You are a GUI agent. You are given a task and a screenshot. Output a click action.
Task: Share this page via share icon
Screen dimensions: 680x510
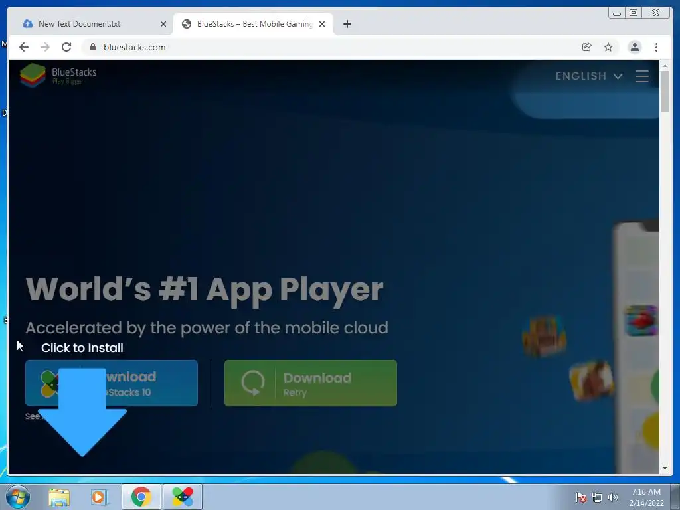[587, 47]
